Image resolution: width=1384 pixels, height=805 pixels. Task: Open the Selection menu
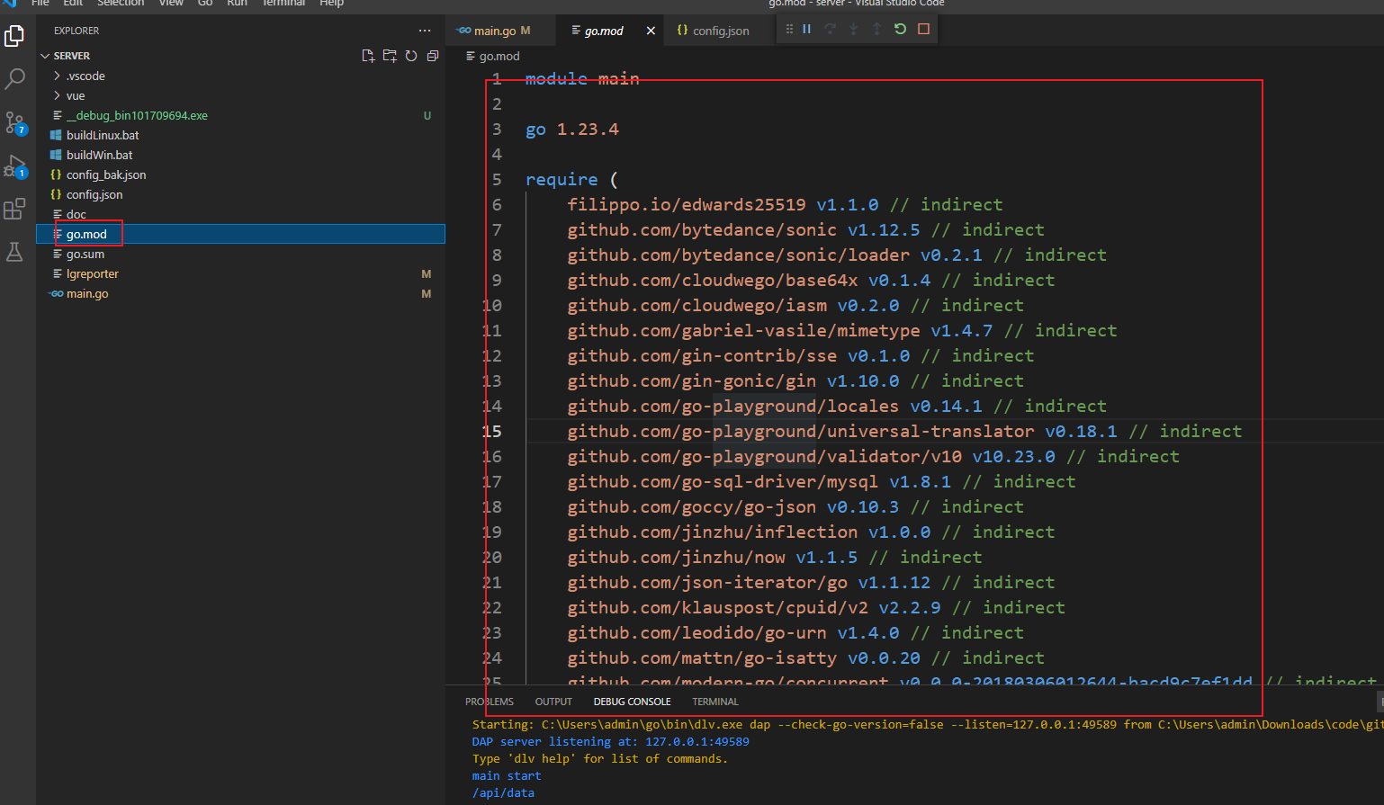coord(121,4)
